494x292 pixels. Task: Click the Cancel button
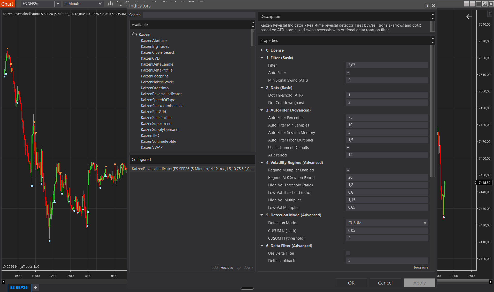click(385, 283)
